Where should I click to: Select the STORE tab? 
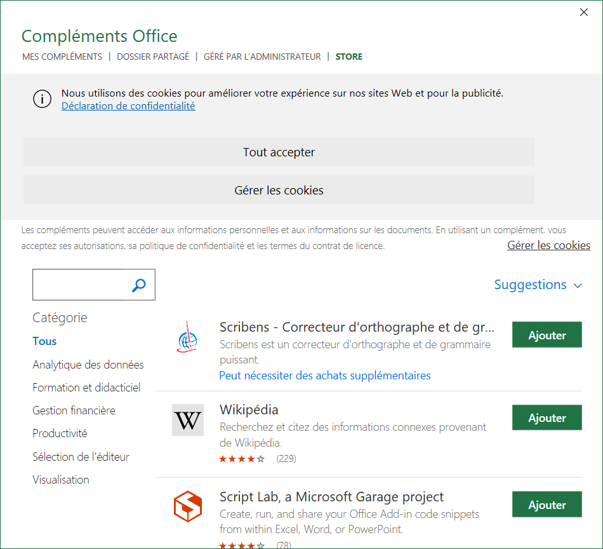click(x=349, y=57)
